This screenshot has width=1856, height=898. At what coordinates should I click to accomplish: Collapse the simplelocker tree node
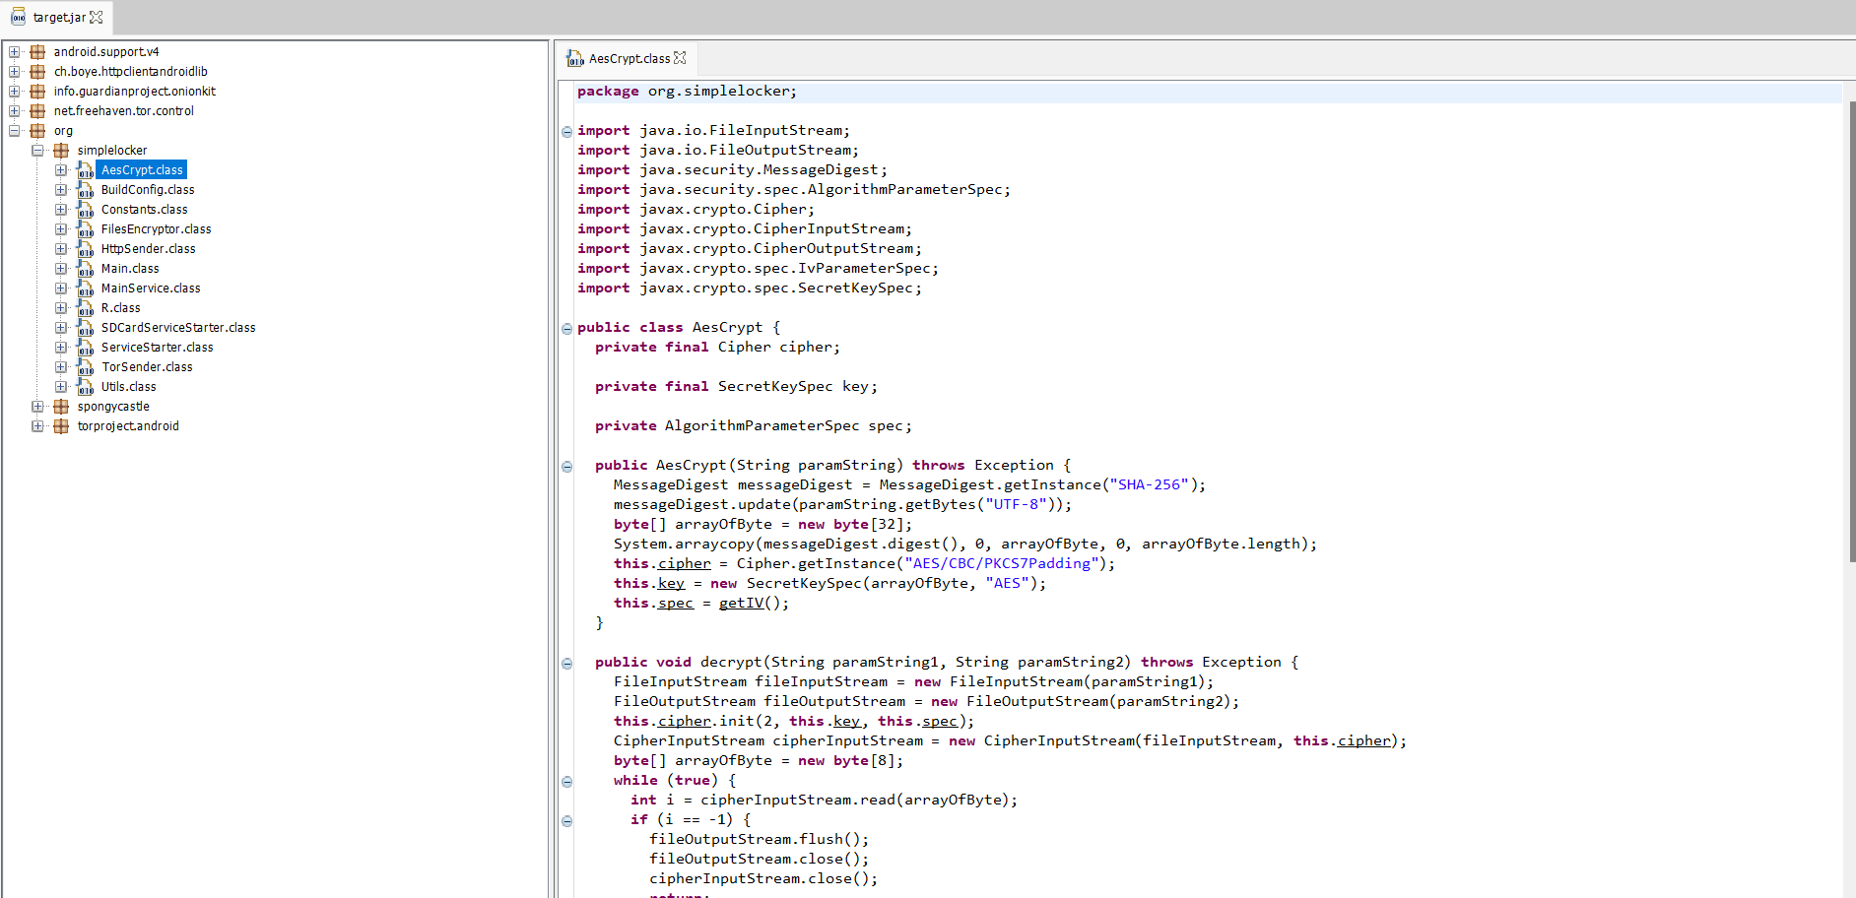pos(37,151)
